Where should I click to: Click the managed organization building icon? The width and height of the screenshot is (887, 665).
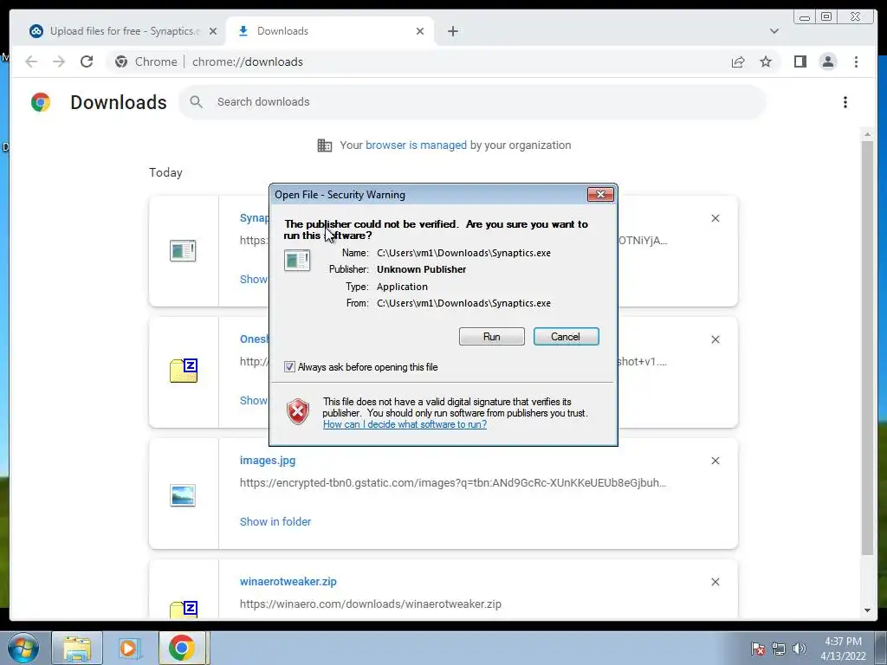tap(324, 145)
